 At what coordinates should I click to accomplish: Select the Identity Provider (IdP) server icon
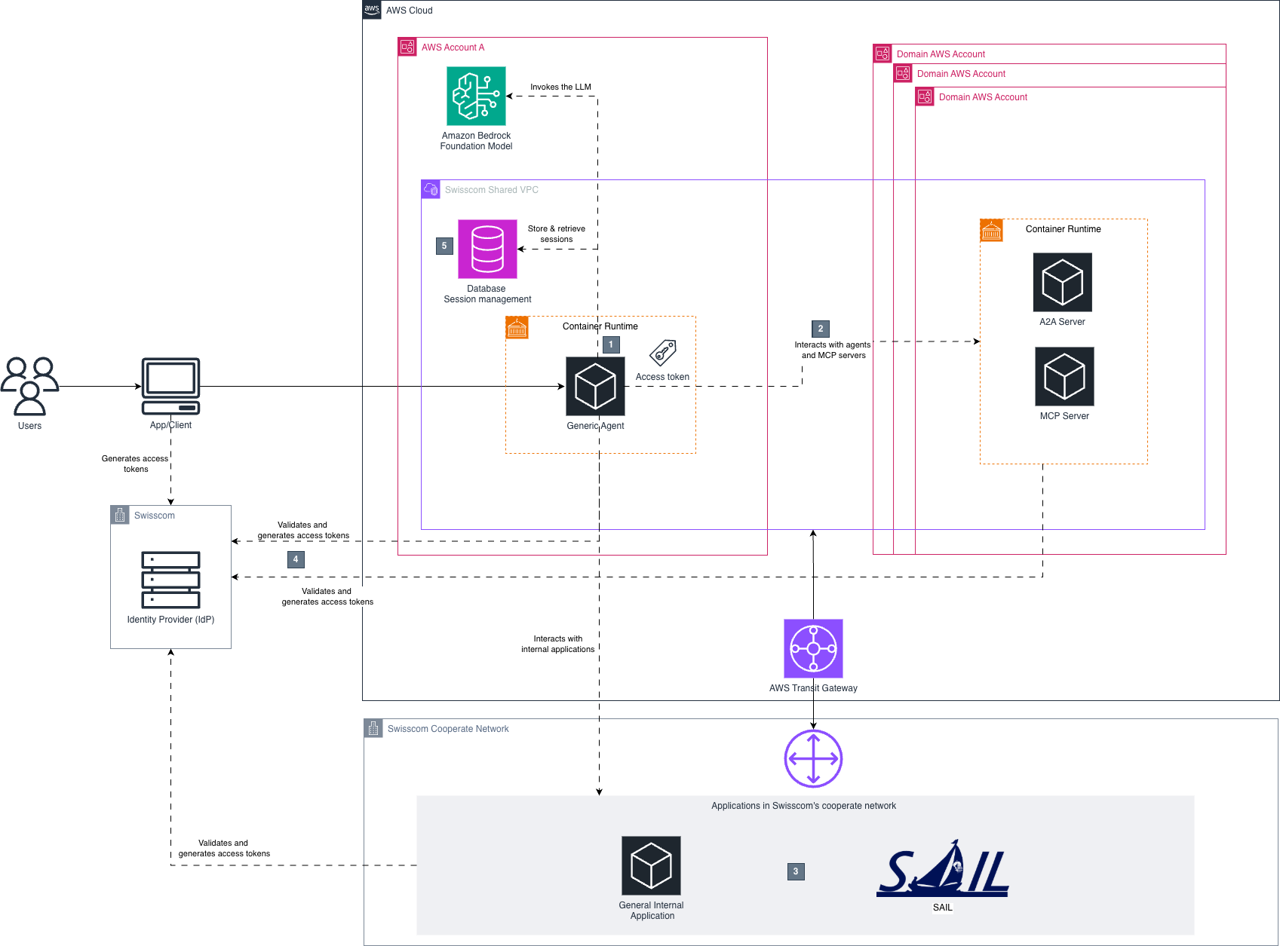pyautogui.click(x=170, y=580)
